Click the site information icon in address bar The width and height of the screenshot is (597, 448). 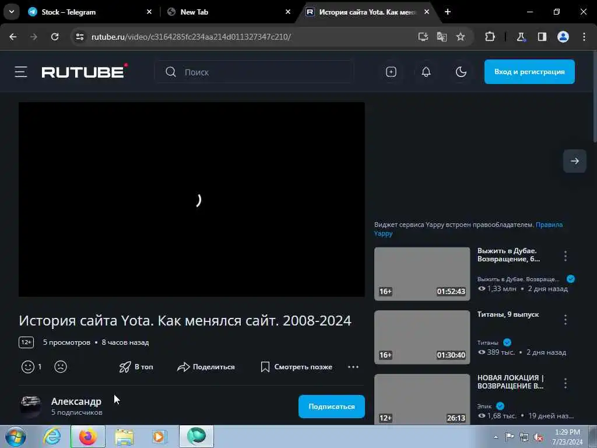(x=79, y=37)
